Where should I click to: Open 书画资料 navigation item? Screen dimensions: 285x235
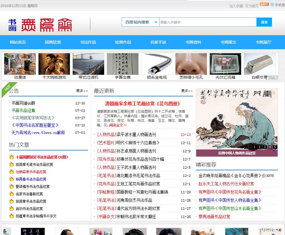point(193,42)
